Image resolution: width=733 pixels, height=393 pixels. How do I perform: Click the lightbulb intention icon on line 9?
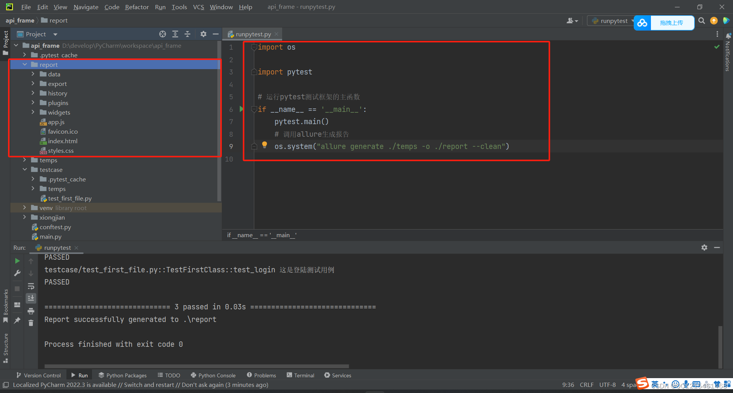click(265, 145)
